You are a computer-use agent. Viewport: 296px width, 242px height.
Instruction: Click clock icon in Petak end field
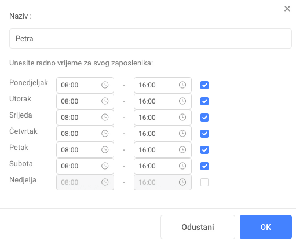pos(182,150)
